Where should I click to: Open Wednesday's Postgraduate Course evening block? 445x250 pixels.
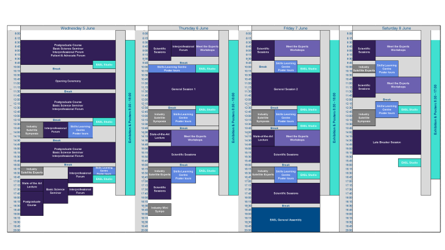point(31,203)
